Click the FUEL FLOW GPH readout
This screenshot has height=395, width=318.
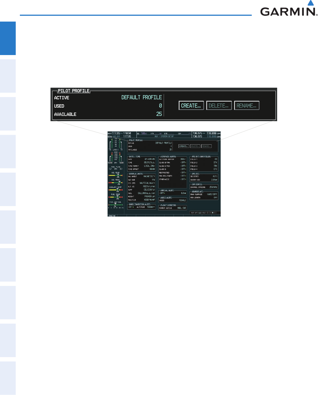(x=116, y=169)
